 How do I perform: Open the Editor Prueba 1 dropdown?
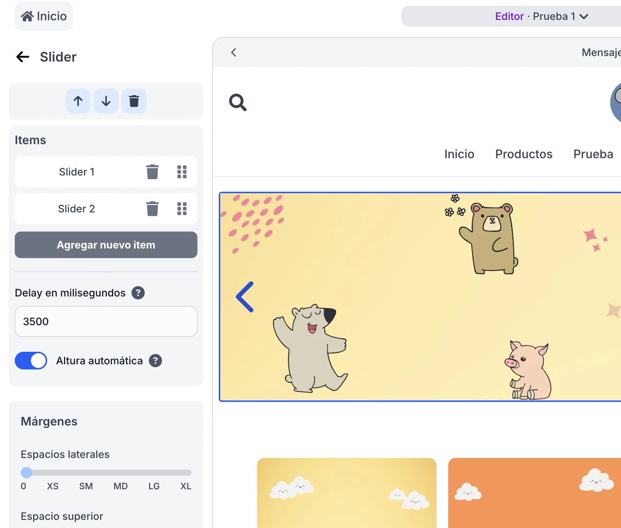point(541,16)
